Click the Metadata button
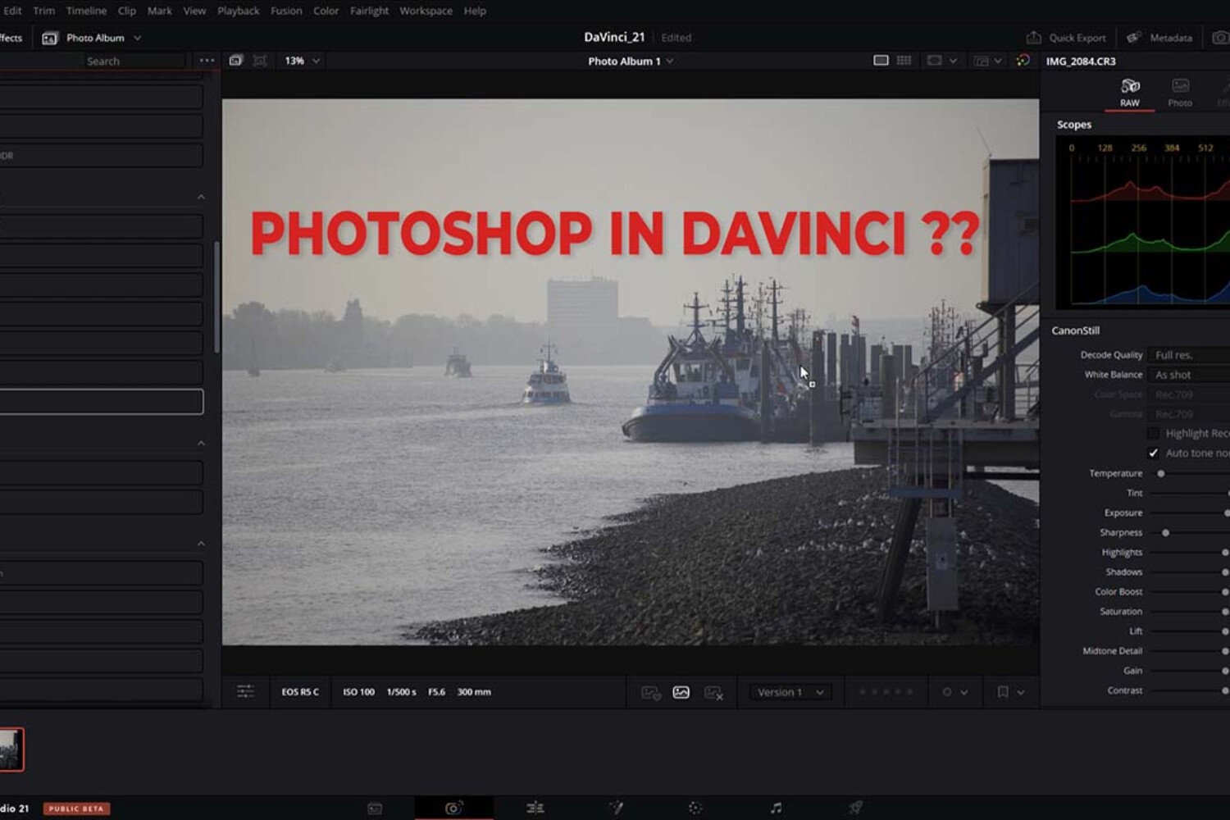 [1159, 38]
